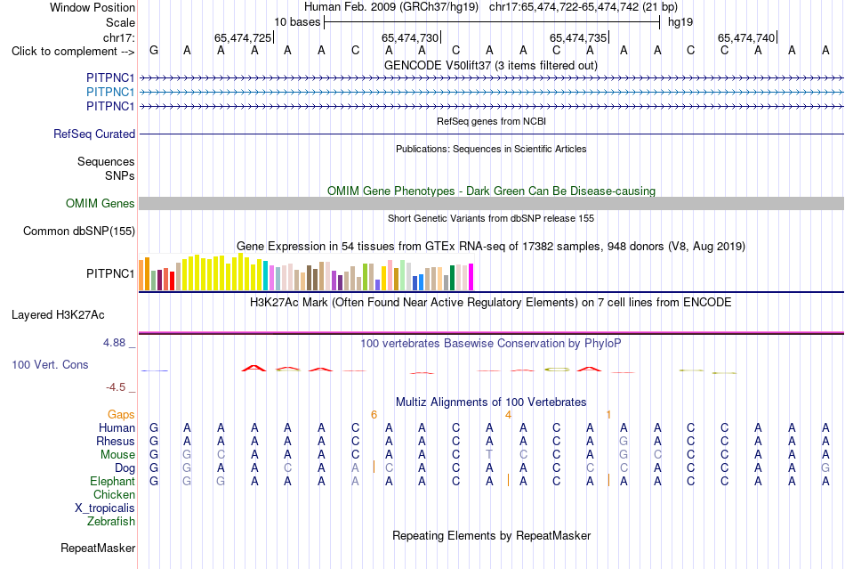Click the Scale label on the left
The width and height of the screenshot is (845, 569).
coord(121,22)
